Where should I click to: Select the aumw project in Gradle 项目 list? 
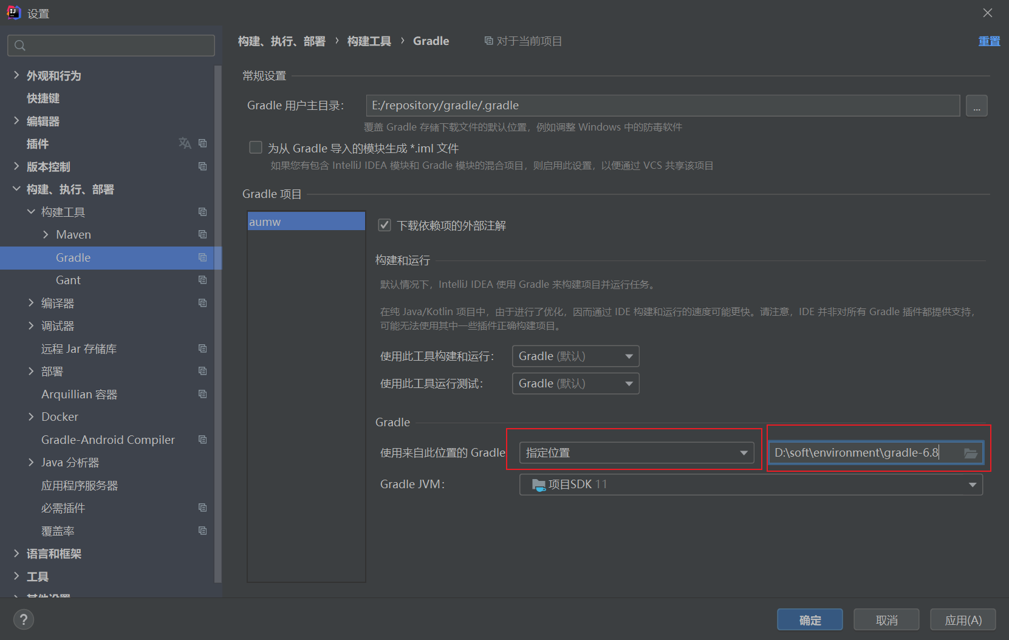306,222
